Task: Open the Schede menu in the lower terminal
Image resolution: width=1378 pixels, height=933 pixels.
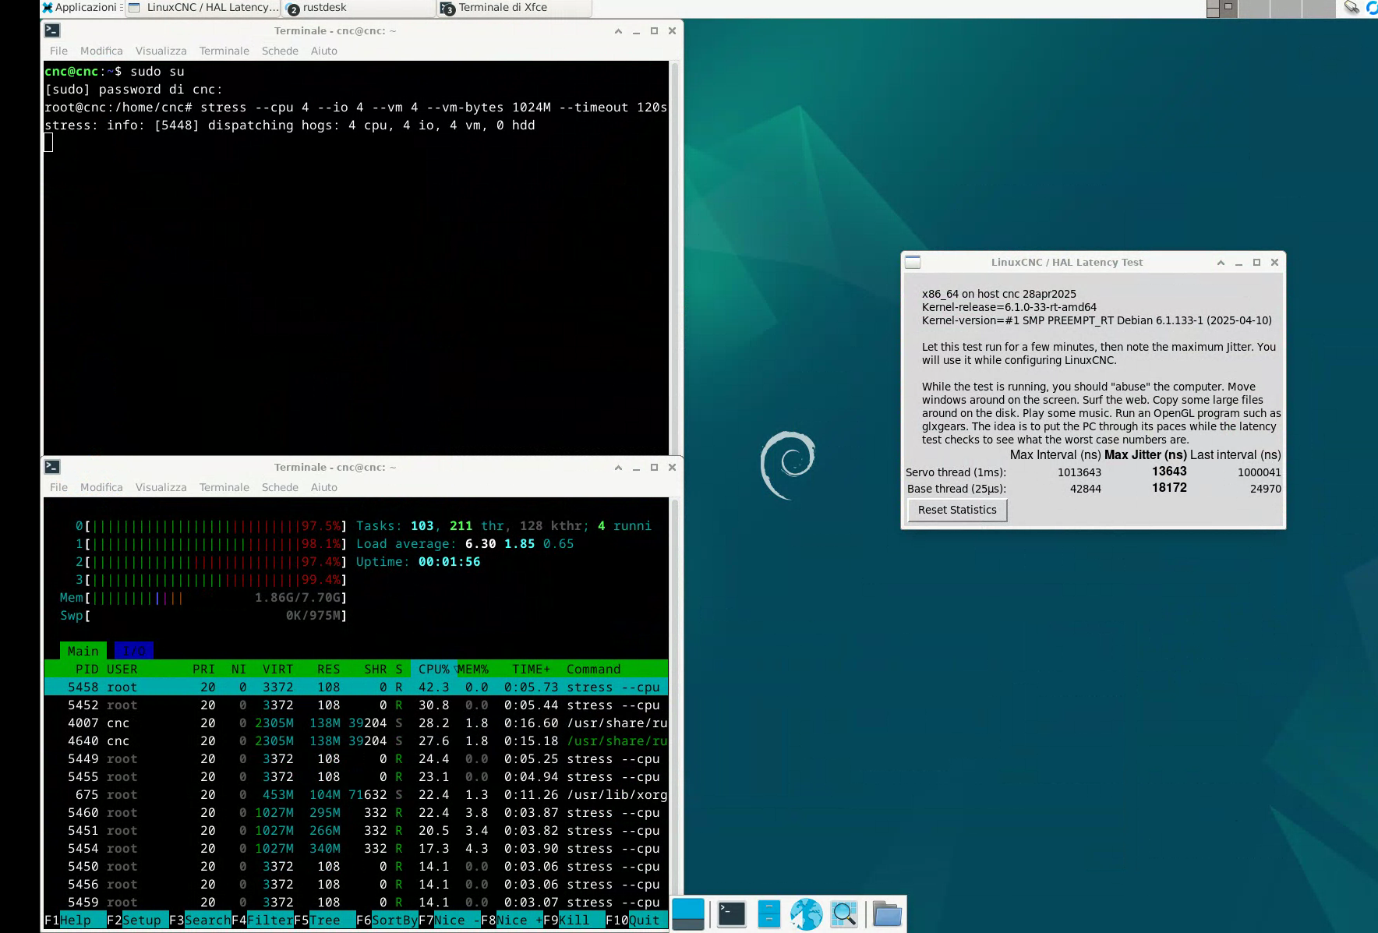Action: 280,487
